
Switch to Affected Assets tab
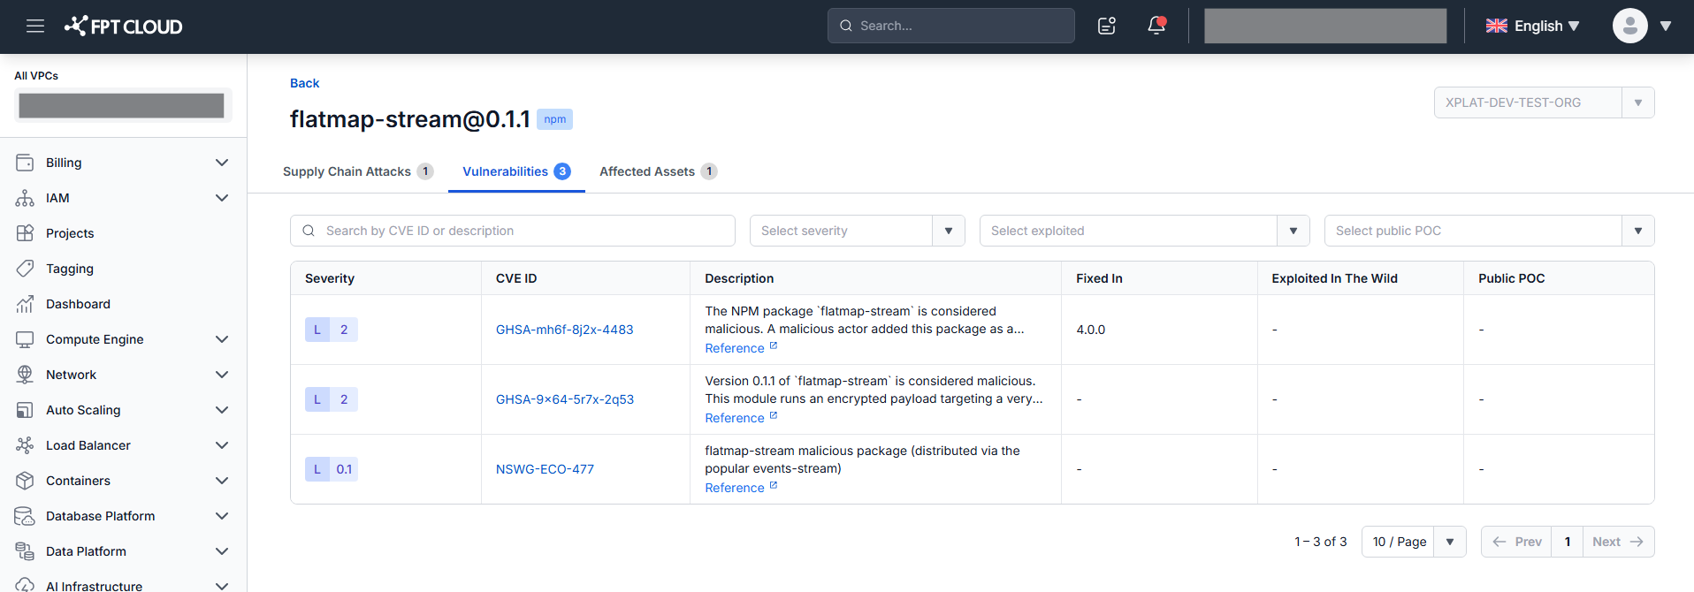click(x=658, y=171)
